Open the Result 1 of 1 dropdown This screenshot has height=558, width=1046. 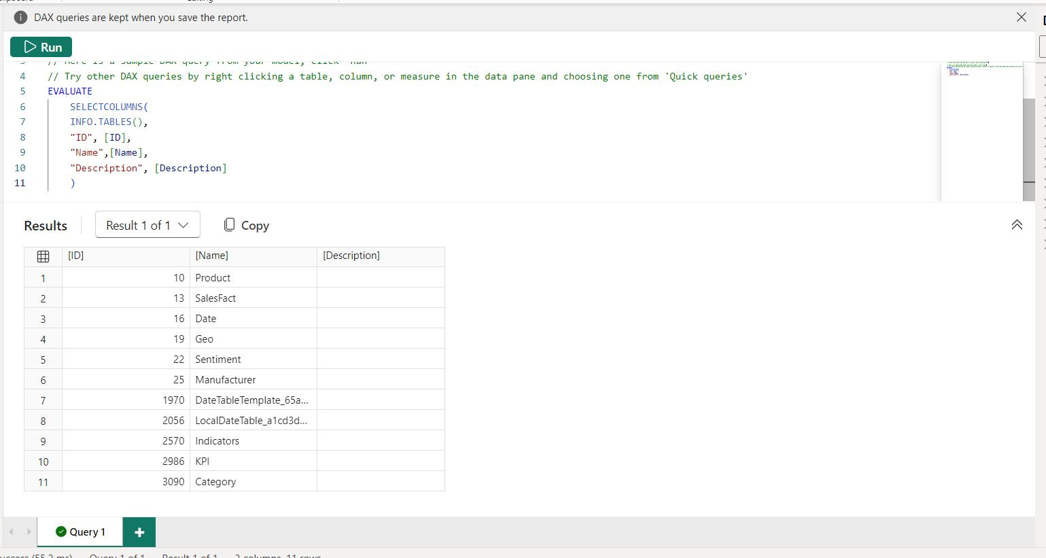point(147,225)
